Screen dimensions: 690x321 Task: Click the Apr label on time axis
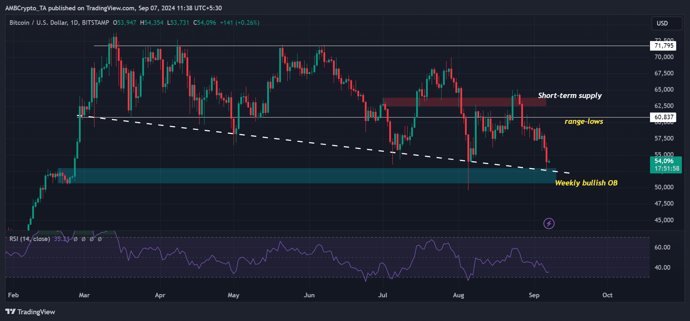click(x=160, y=295)
